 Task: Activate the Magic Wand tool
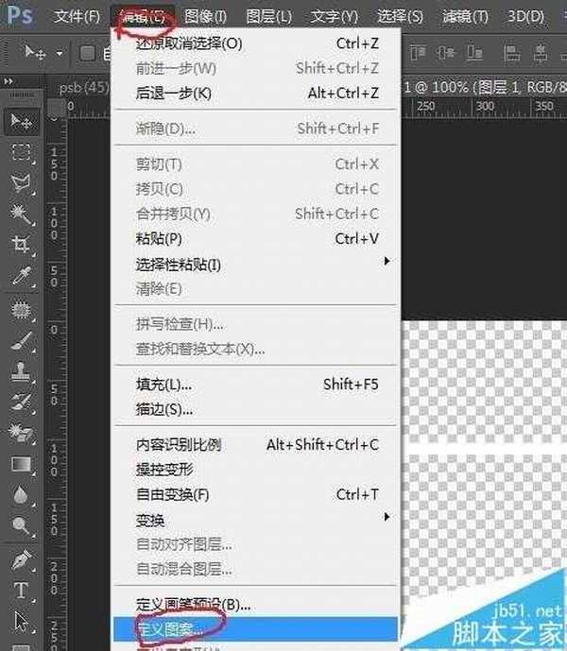coord(21,214)
